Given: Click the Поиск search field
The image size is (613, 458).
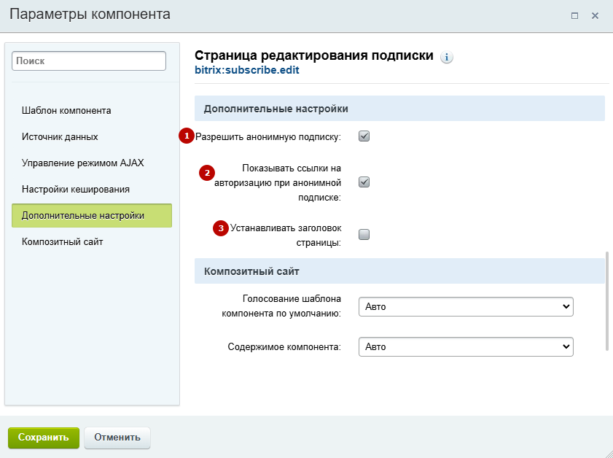Looking at the screenshot, I should click(x=89, y=61).
